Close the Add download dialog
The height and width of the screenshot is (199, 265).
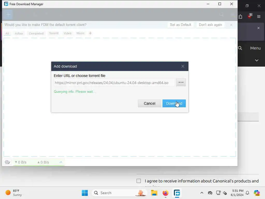click(x=183, y=66)
